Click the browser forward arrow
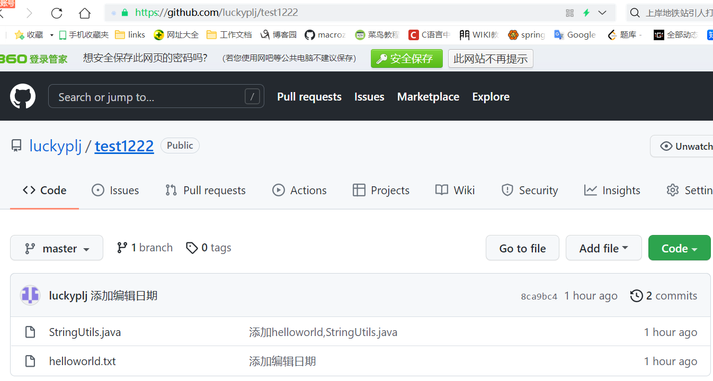Screen dimensions: 713x381 click(30, 13)
